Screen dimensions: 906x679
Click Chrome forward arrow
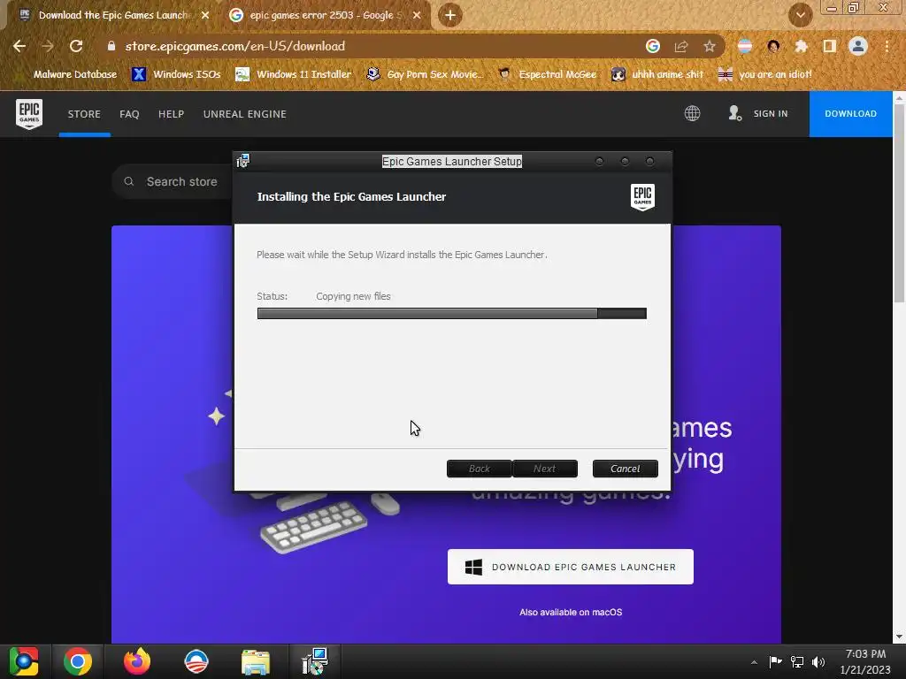click(x=48, y=46)
